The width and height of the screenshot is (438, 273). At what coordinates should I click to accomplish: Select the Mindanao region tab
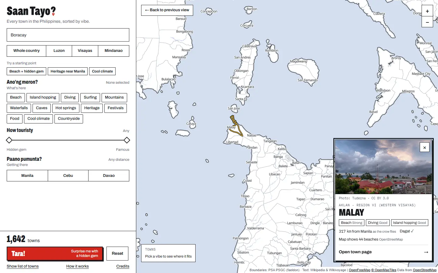(x=113, y=51)
